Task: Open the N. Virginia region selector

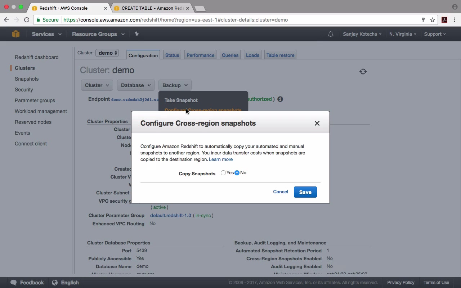Action: [403, 34]
